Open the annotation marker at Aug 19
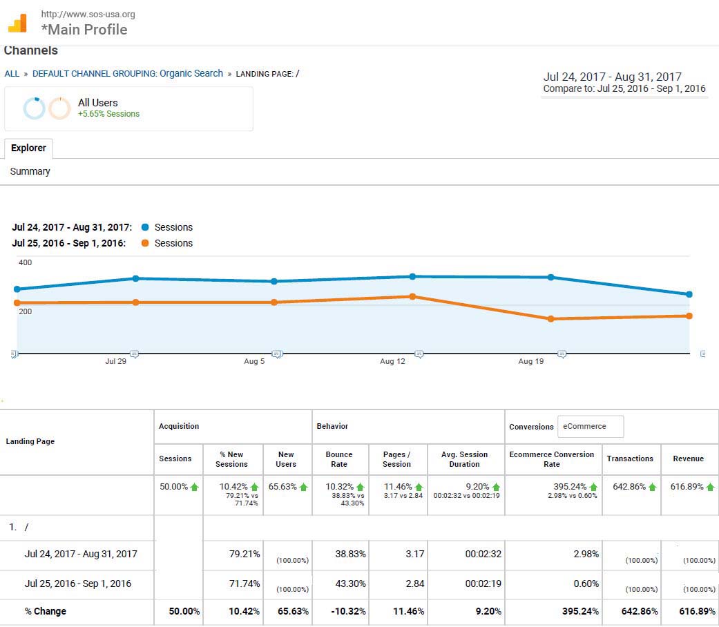 pos(562,354)
